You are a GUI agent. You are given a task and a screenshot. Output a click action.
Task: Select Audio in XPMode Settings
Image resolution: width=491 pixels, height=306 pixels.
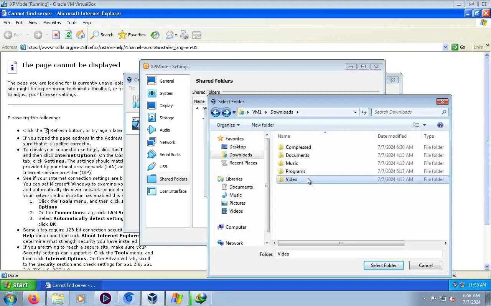168,130
